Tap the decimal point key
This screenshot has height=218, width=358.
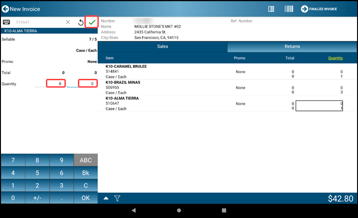point(61,198)
